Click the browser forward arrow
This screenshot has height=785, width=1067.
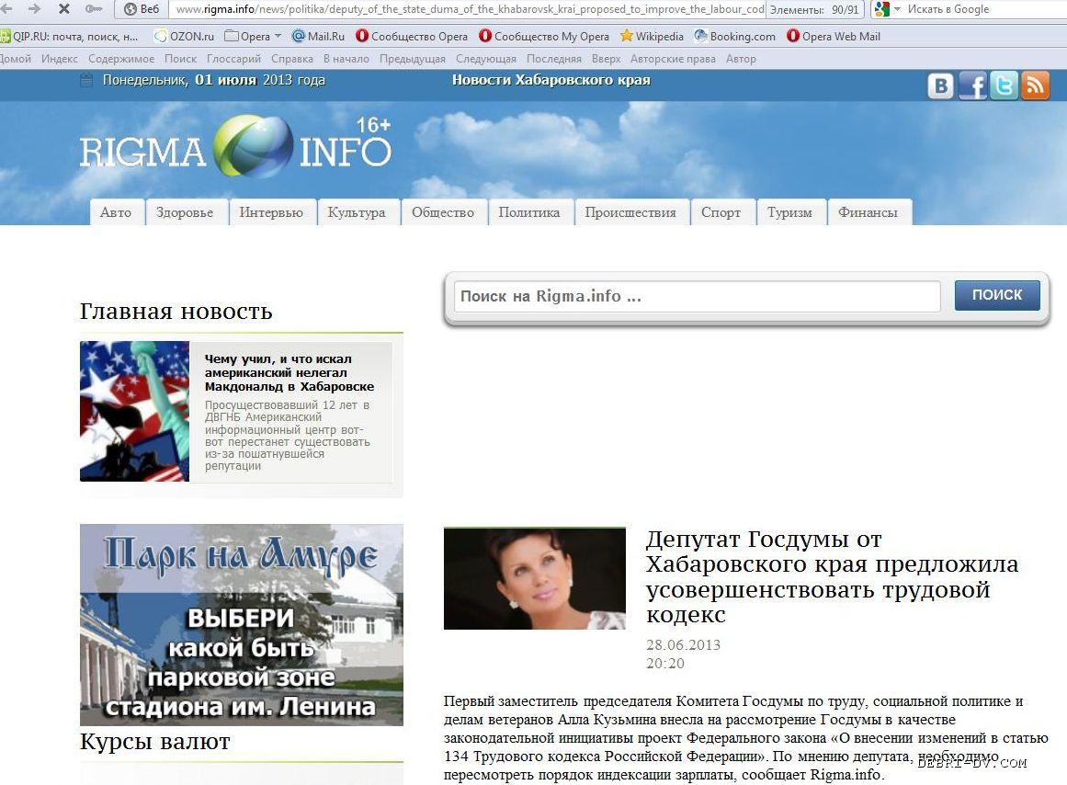tap(35, 9)
